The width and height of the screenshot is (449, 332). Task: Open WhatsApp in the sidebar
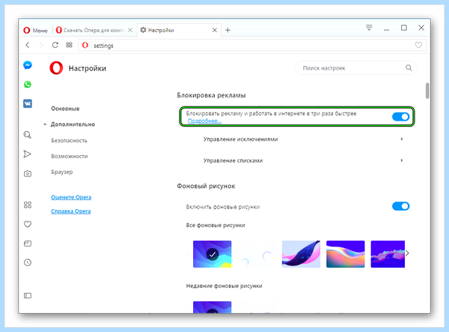(x=28, y=85)
